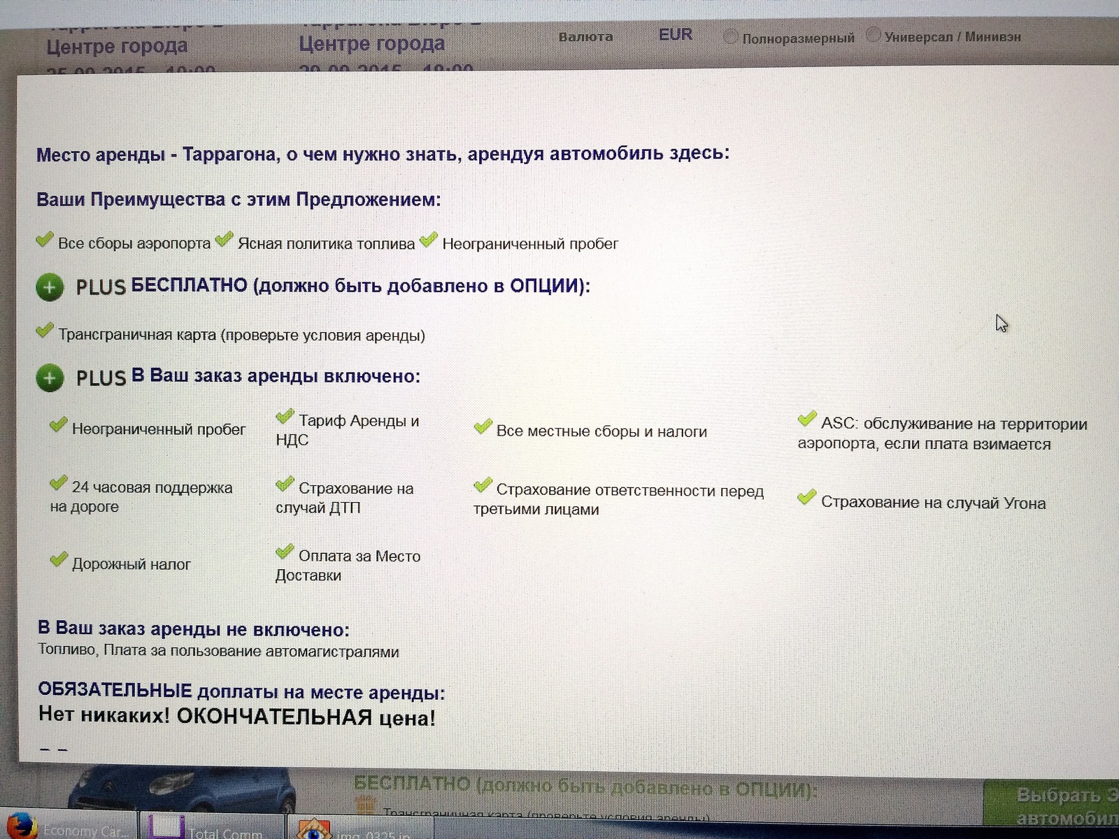
Task: Click checkmark beside 'Дорожный налог'
Action: coord(59,560)
